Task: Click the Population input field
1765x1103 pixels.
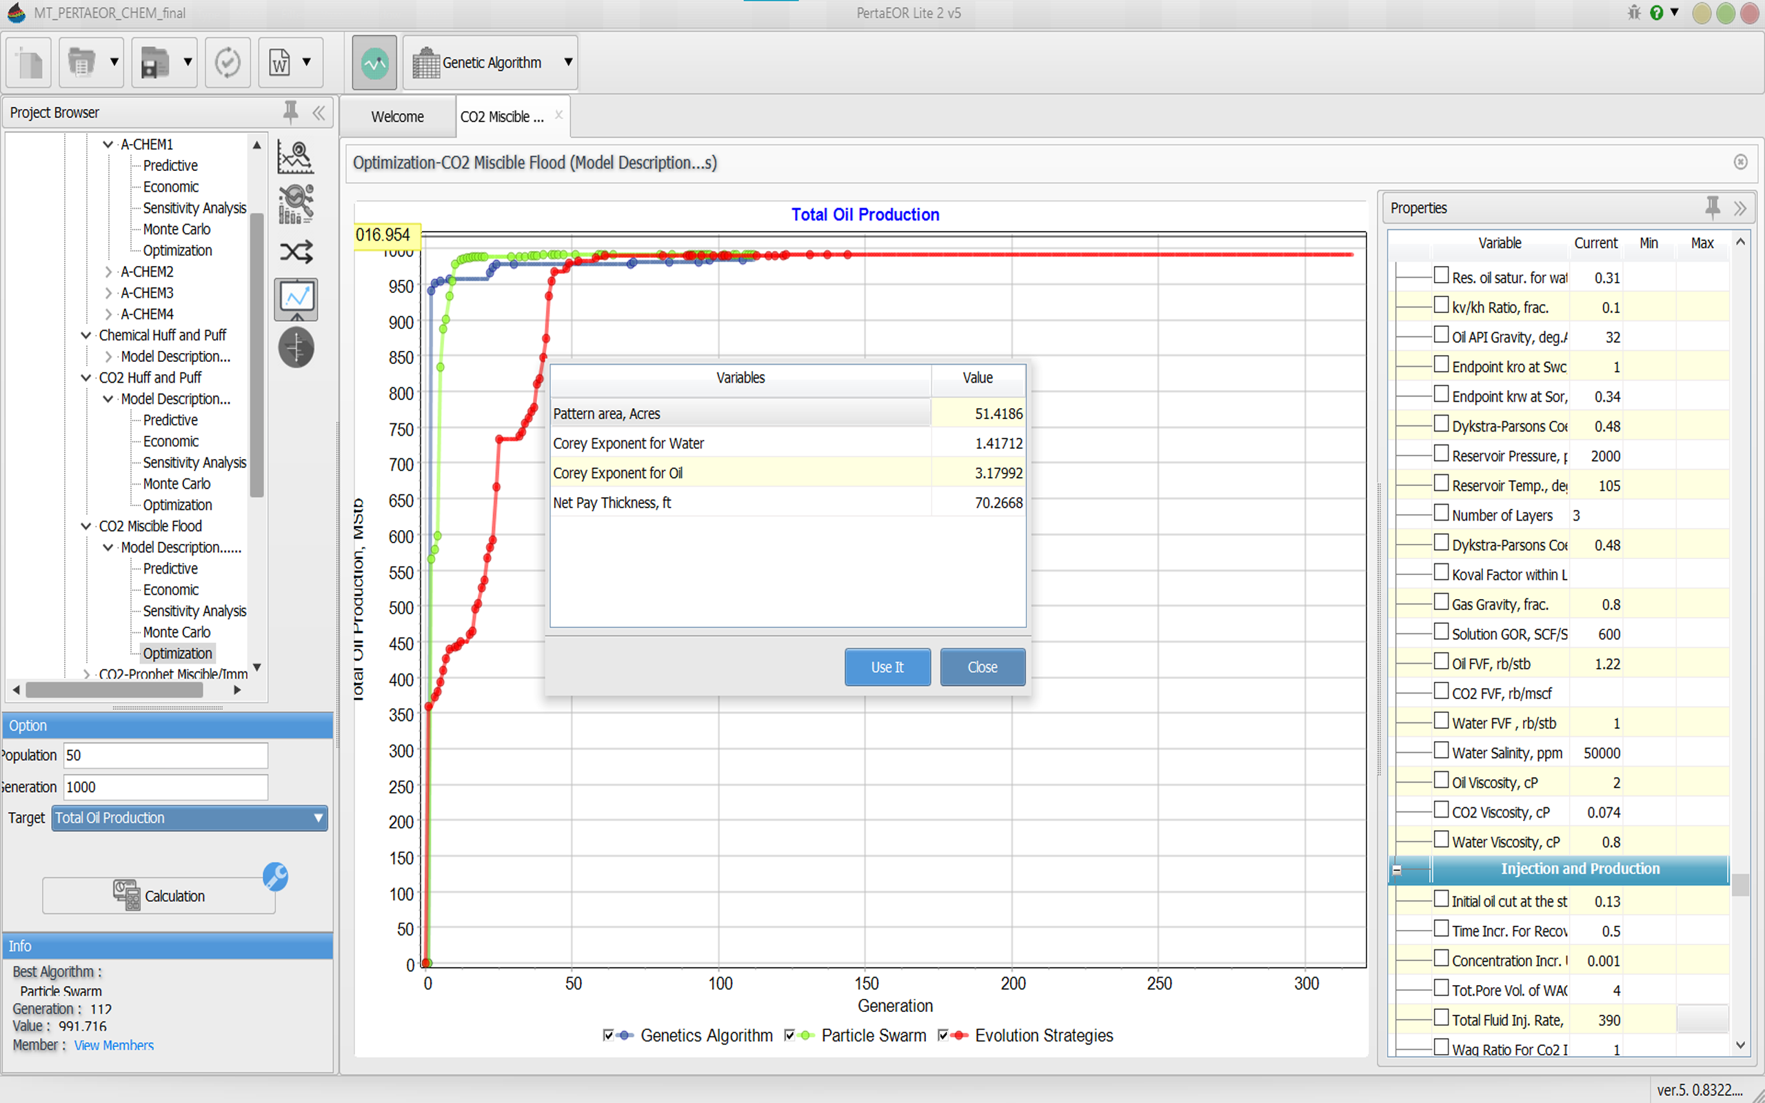Action: pyautogui.click(x=165, y=755)
